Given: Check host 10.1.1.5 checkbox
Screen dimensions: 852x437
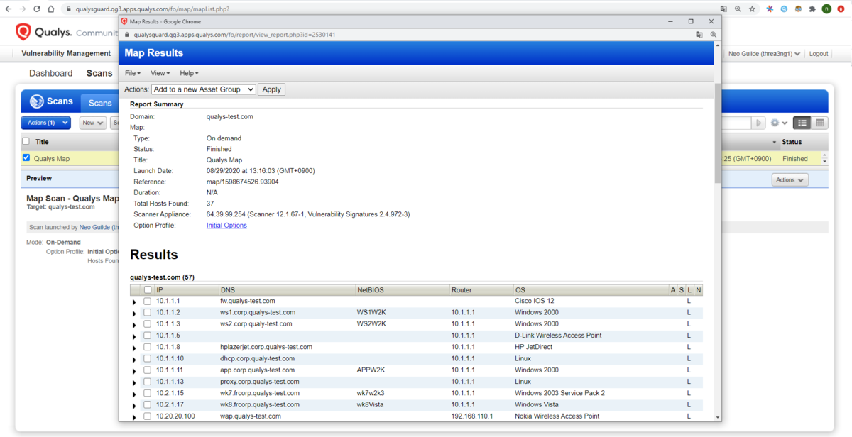Looking at the screenshot, I should (148, 336).
